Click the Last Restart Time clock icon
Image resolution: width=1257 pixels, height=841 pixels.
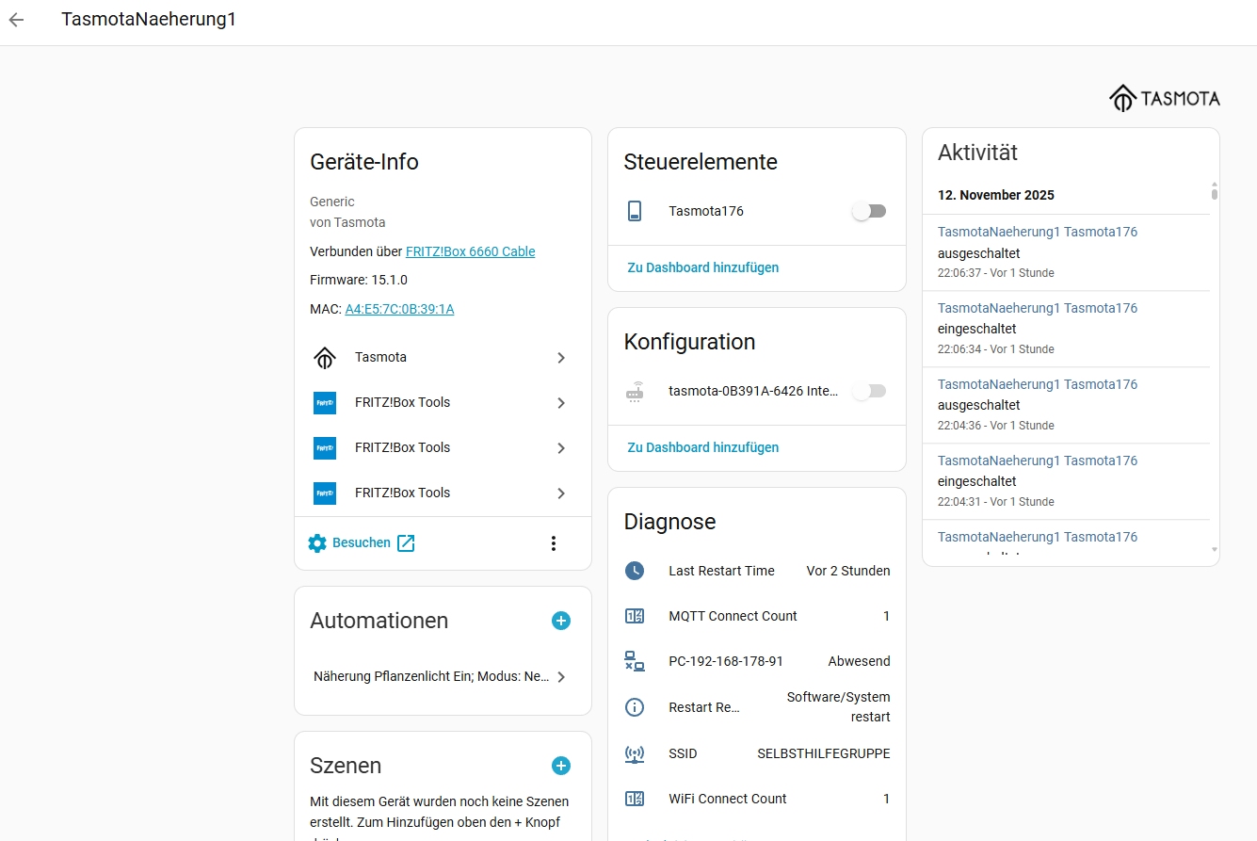tap(635, 571)
